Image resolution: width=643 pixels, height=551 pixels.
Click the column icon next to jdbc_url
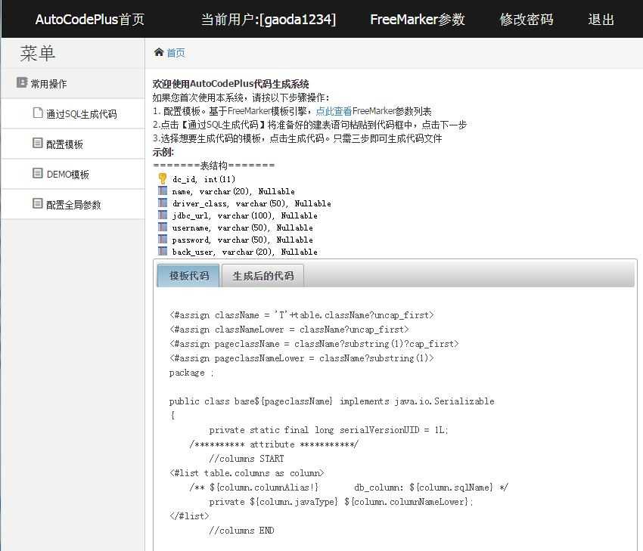[x=163, y=215]
